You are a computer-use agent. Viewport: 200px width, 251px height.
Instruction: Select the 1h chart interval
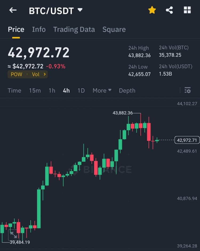point(52,90)
